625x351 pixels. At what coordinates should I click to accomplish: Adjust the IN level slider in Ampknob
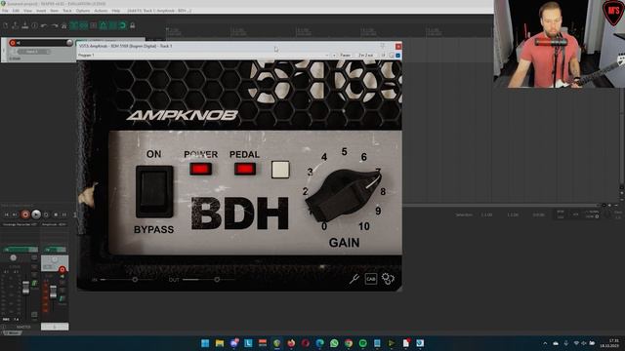[x=135, y=280]
